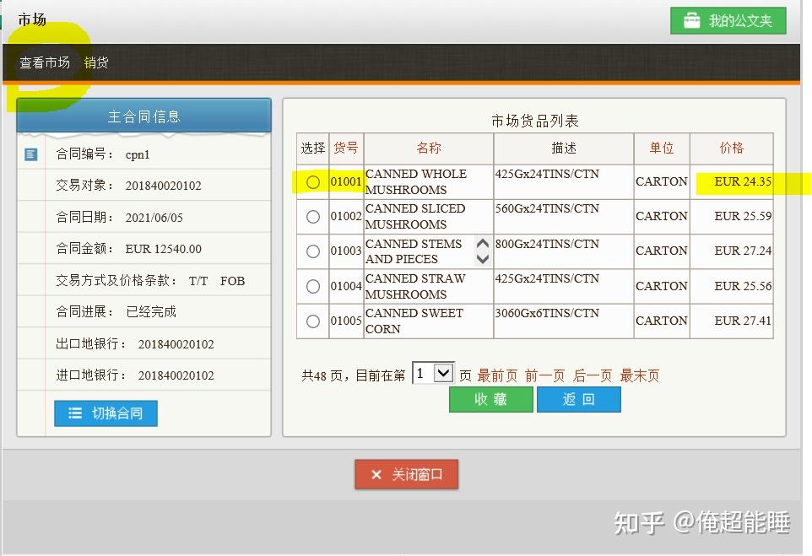Click the X icon on 关闭窗口

(x=376, y=474)
